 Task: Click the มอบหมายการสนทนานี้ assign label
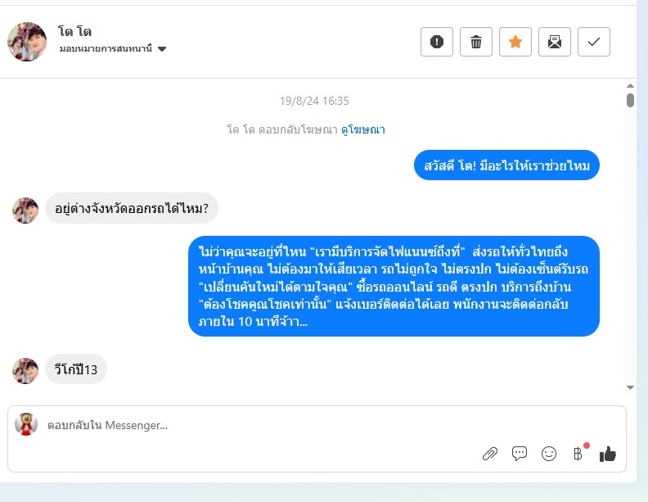(x=106, y=49)
